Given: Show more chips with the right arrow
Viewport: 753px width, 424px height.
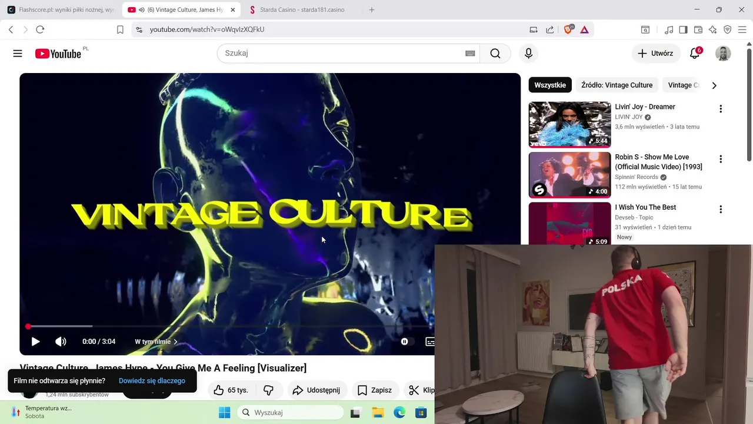Looking at the screenshot, I should tap(714, 85).
